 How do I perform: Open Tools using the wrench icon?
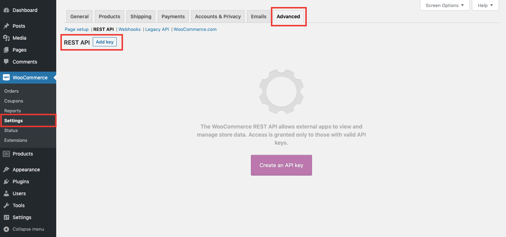pos(6,205)
